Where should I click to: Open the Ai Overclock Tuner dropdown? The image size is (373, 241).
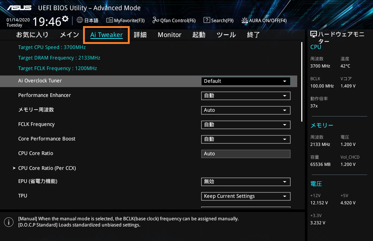pos(246,81)
